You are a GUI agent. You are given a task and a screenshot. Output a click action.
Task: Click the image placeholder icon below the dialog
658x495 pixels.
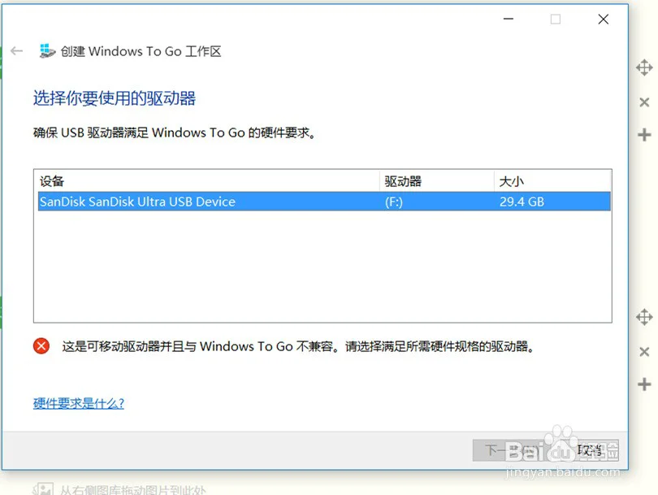(43, 489)
